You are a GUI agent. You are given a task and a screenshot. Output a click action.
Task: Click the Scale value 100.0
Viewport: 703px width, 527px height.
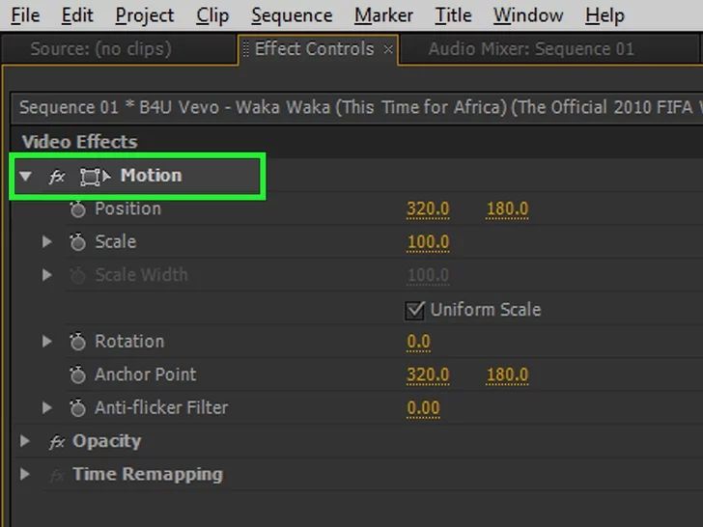tap(428, 242)
